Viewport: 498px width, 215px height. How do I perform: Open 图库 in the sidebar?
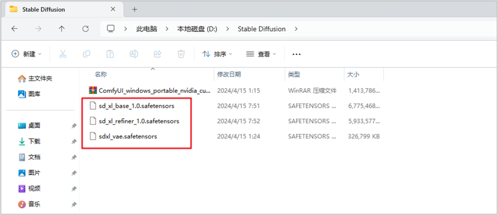[29, 94]
